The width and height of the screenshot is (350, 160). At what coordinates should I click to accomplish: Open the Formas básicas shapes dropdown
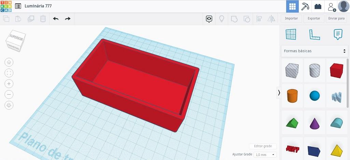click(314, 51)
